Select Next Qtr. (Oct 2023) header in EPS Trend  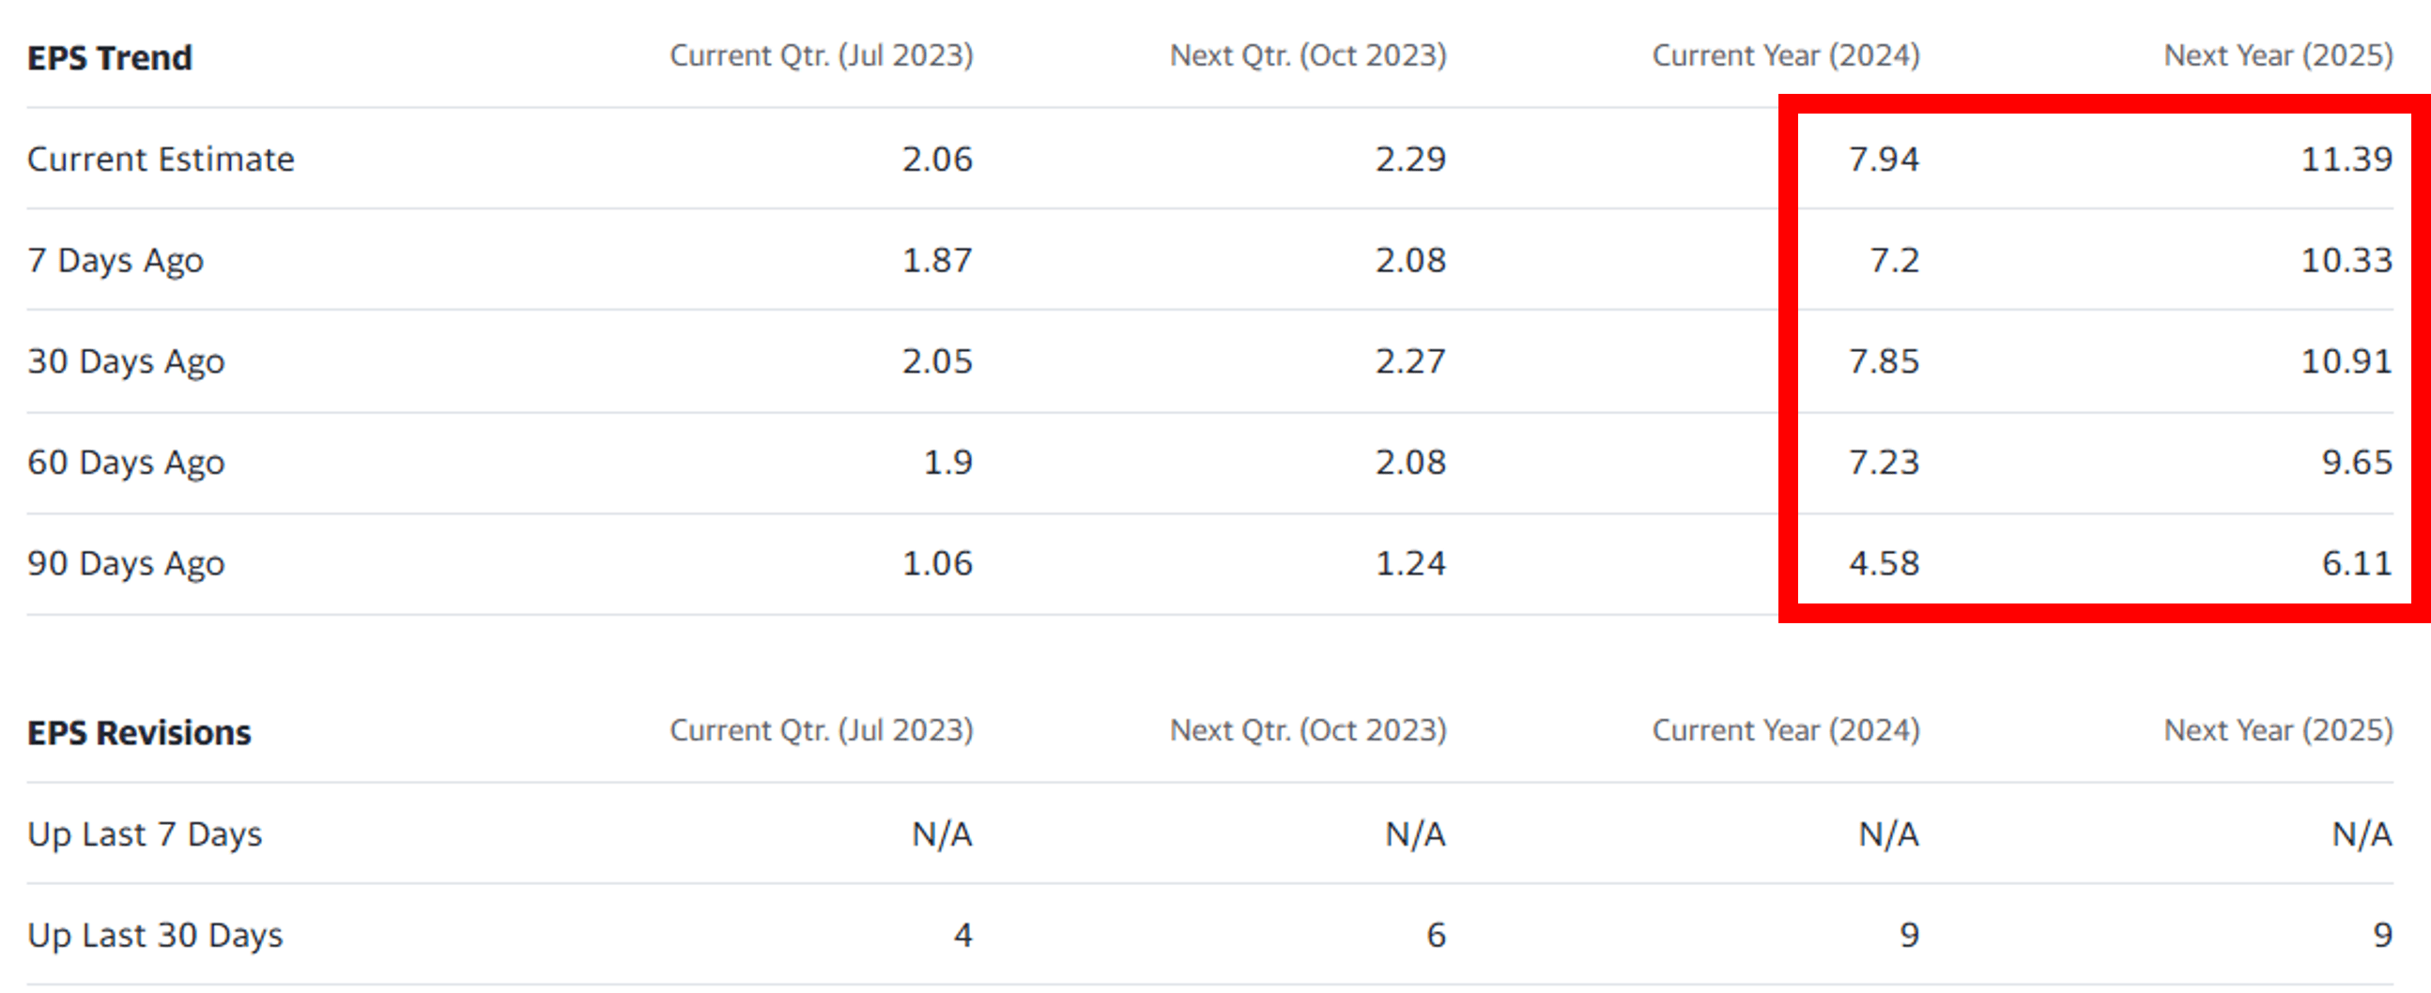tap(1308, 55)
